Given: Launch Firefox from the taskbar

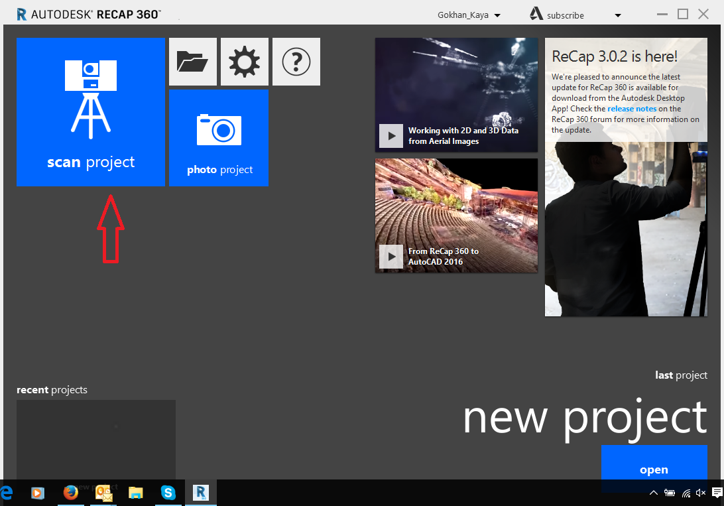Looking at the screenshot, I should coord(71,493).
